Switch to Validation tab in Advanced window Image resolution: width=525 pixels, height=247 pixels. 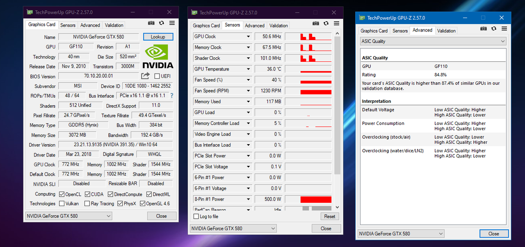pyautogui.click(x=446, y=31)
